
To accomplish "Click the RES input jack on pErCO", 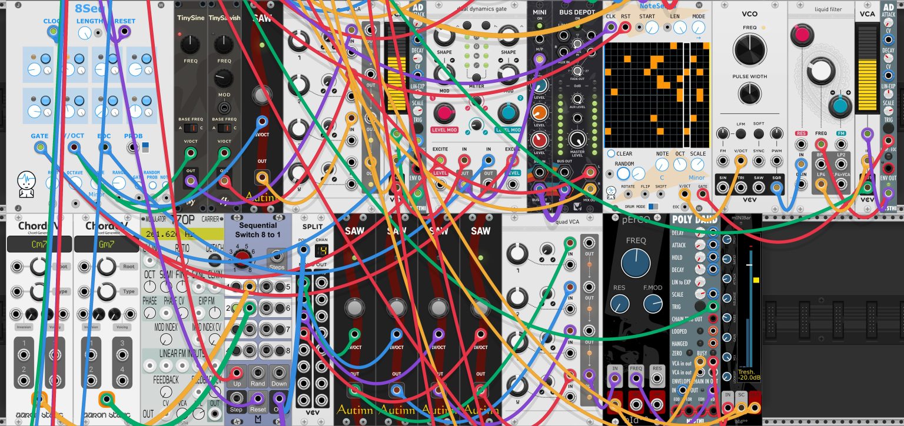I will (657, 379).
